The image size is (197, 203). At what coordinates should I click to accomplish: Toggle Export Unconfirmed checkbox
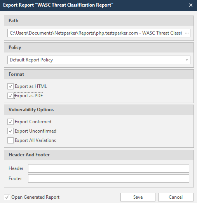point(10,131)
